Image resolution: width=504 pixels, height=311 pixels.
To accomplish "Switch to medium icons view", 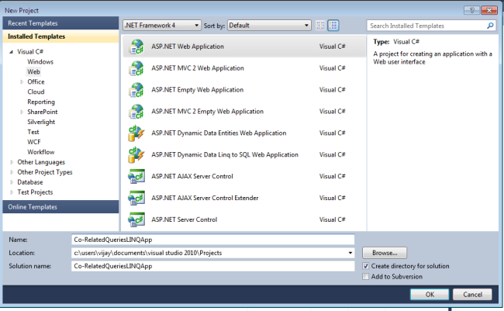I will (333, 26).
